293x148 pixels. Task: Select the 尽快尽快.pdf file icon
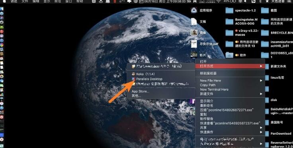[x=194, y=44]
